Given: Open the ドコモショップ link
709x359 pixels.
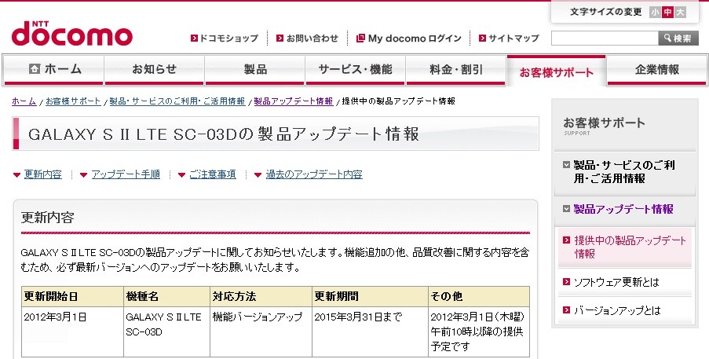Looking at the screenshot, I should [228, 38].
